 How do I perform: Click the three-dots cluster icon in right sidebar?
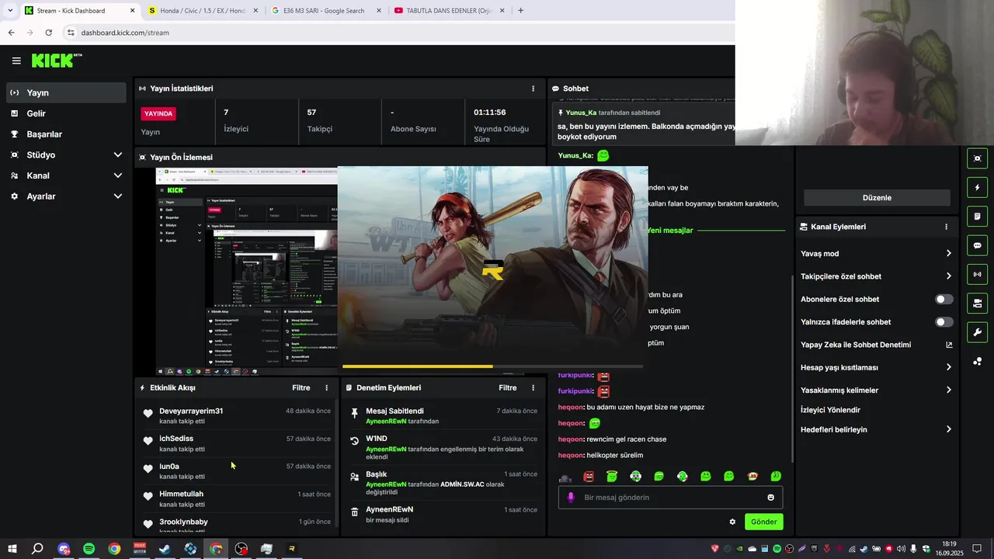click(977, 361)
